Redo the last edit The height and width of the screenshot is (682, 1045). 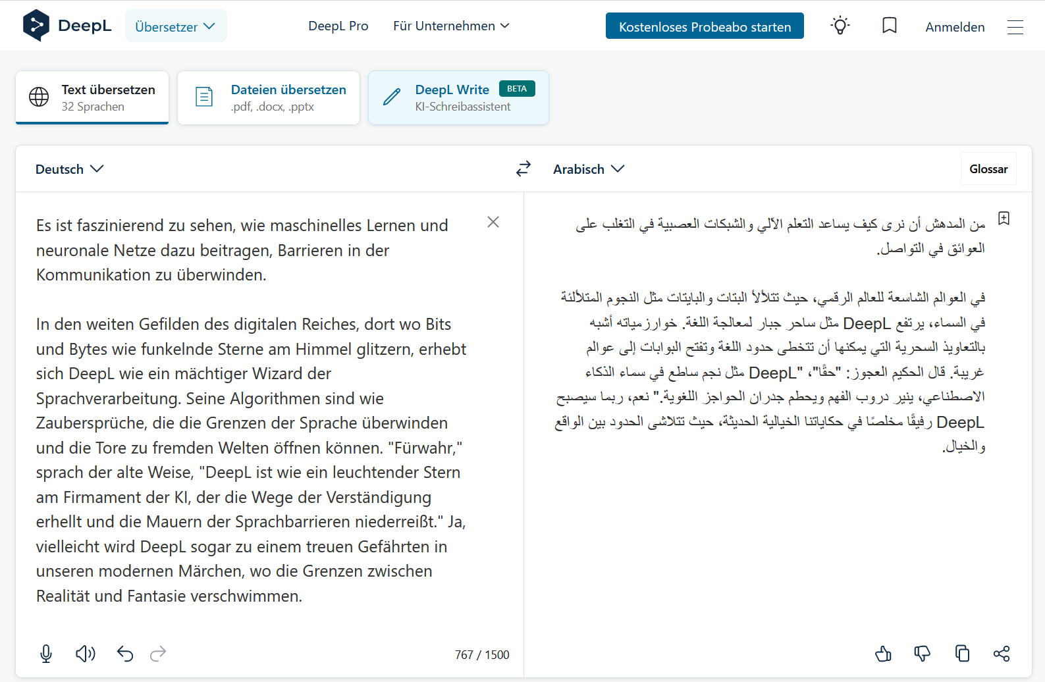158,654
